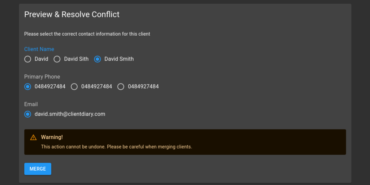Click the 'This action cannot be undone' message
Screen dimensions: 370x185
(117, 147)
